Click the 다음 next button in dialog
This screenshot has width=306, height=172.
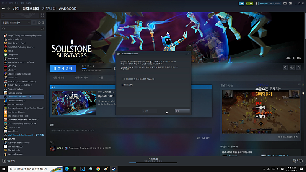pyautogui.click(x=182, y=111)
